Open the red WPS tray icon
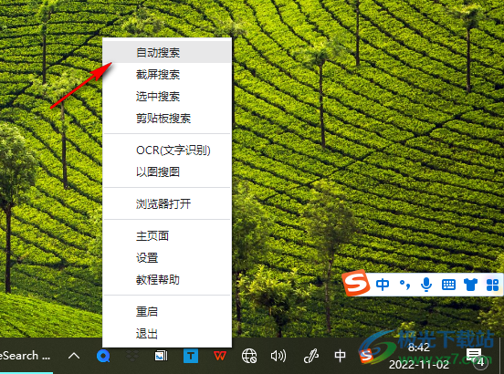The height and width of the screenshot is (374, 504). (x=220, y=356)
